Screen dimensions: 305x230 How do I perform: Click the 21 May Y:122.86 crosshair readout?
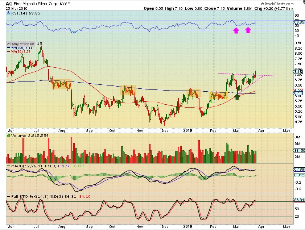(21, 44)
